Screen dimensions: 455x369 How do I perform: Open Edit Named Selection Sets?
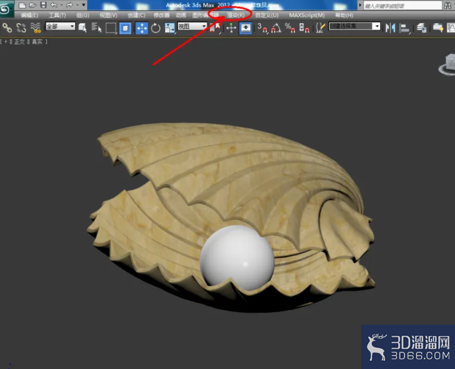pos(321,28)
